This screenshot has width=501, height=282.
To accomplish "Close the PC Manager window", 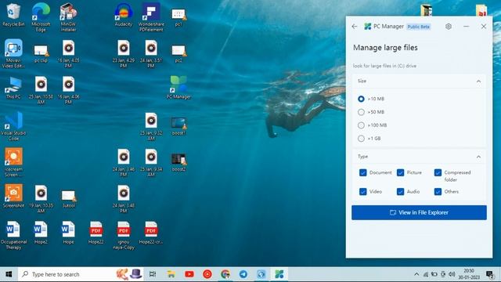I will (484, 27).
